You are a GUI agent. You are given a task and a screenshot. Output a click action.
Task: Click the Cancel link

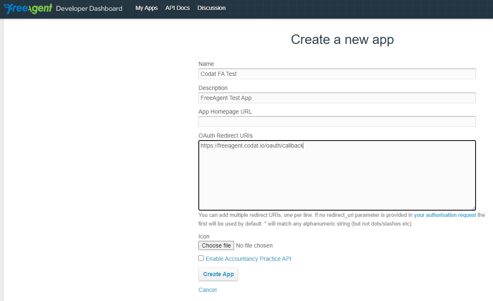pyautogui.click(x=207, y=290)
